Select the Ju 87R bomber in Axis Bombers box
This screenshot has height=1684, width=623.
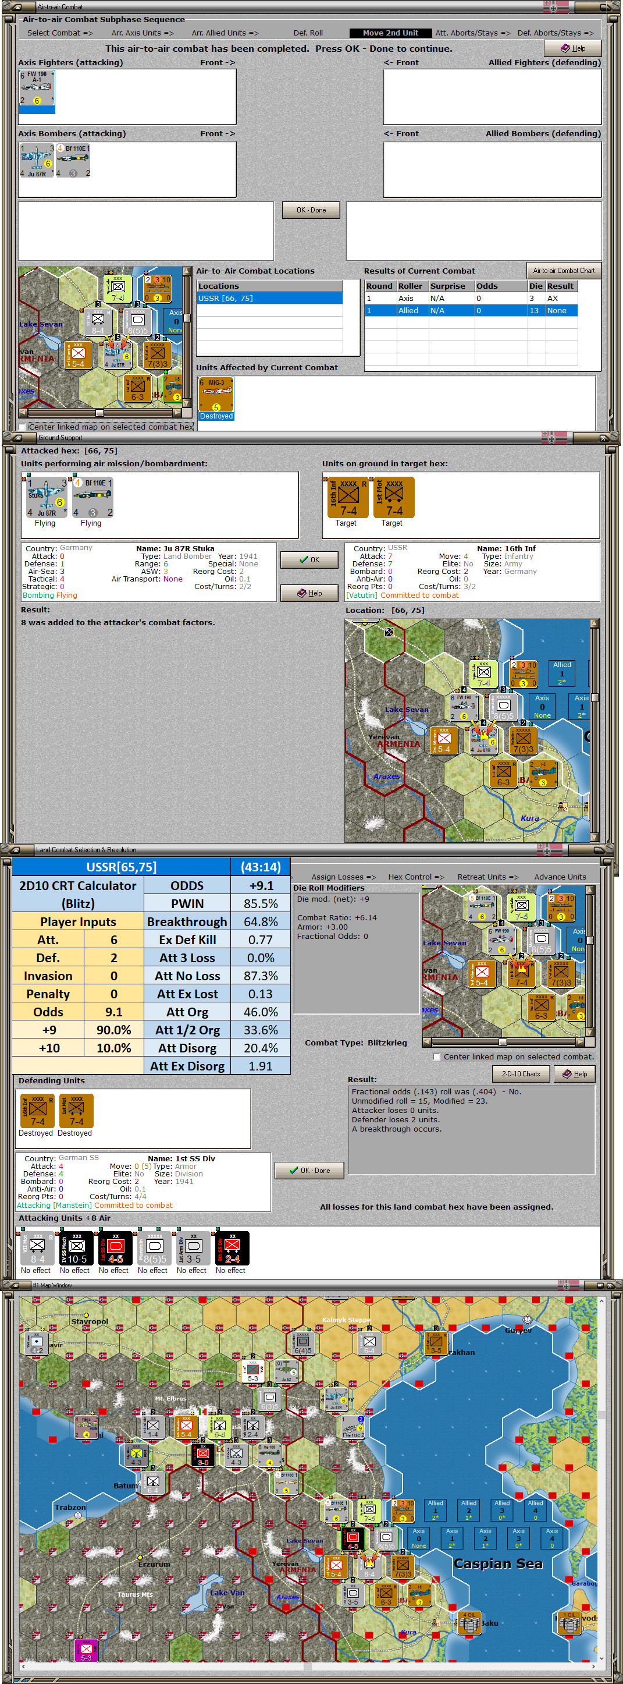(x=37, y=161)
